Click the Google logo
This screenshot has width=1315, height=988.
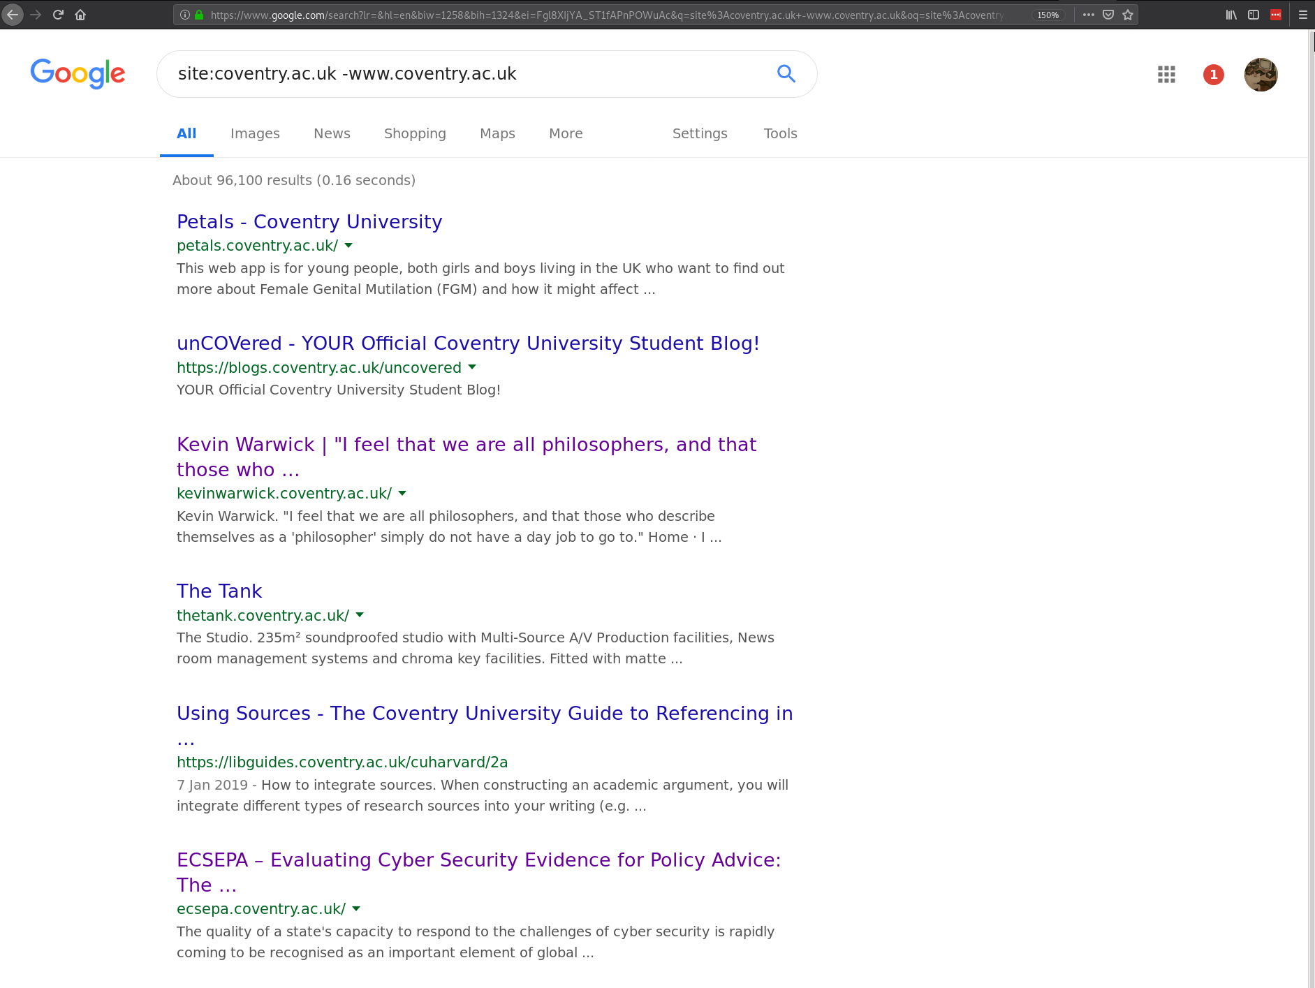[x=78, y=73]
